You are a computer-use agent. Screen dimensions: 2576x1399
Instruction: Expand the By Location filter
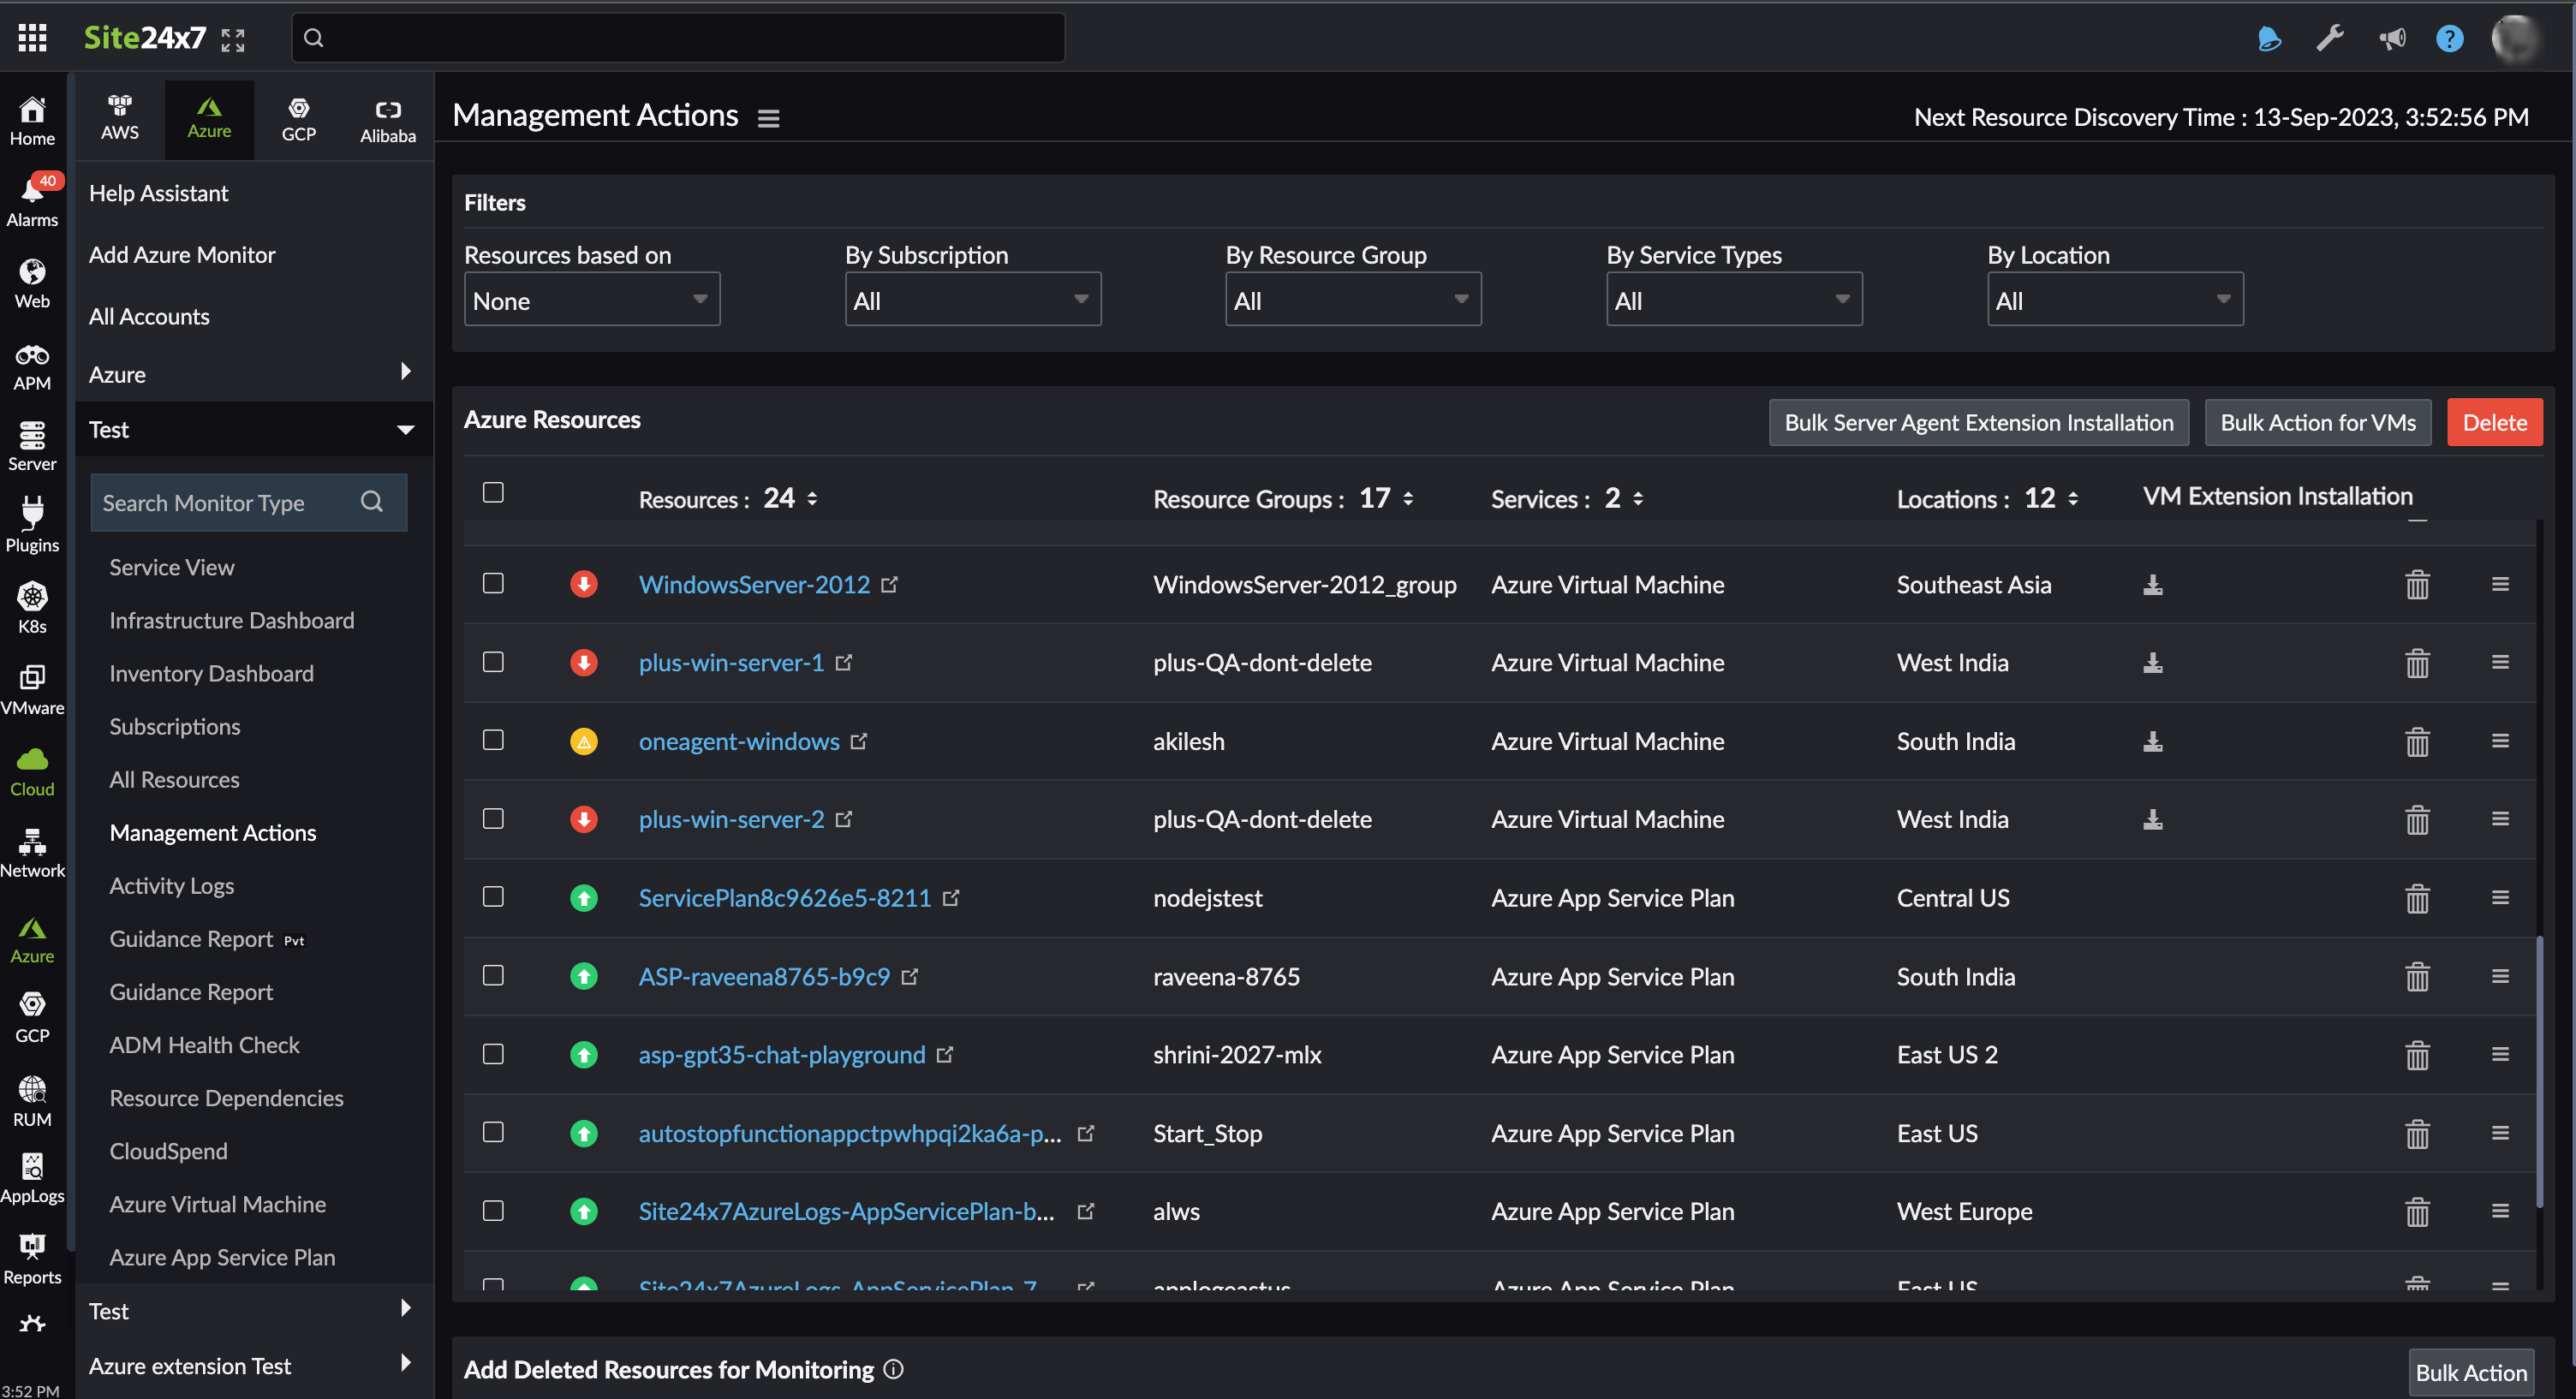[2114, 299]
